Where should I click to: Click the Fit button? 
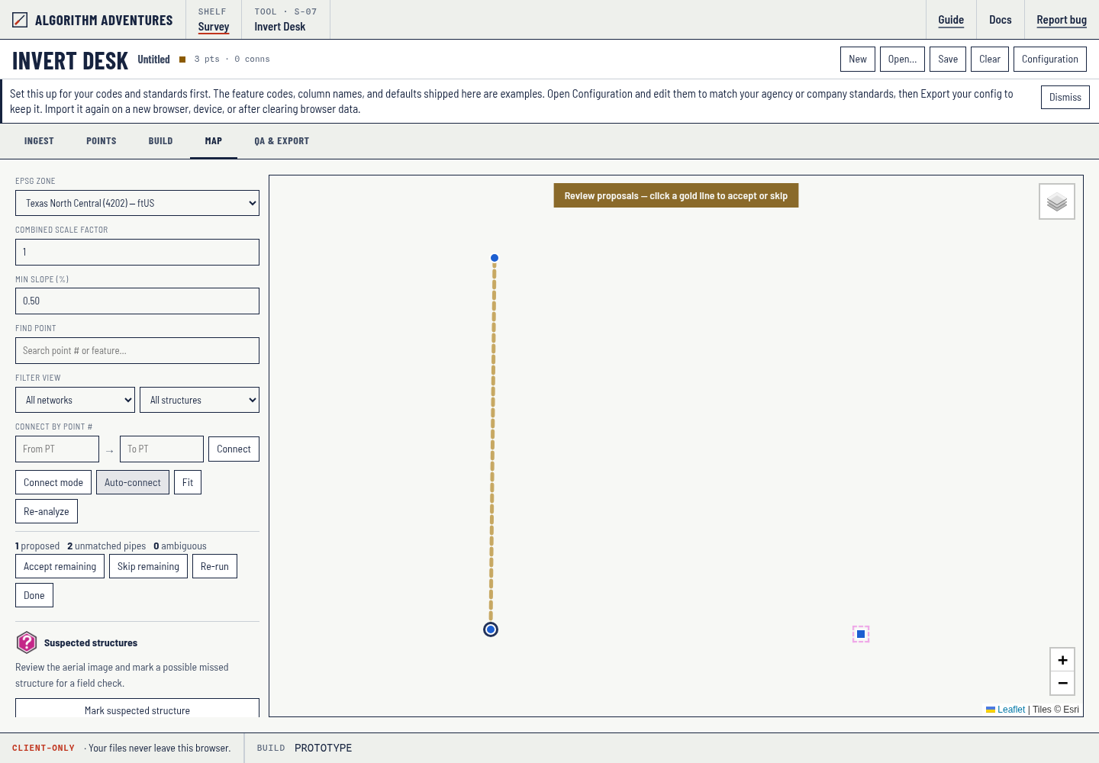(188, 482)
